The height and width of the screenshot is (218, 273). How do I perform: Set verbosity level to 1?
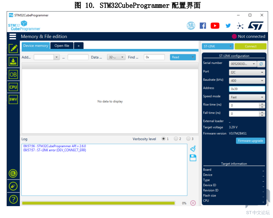[x=163, y=139]
